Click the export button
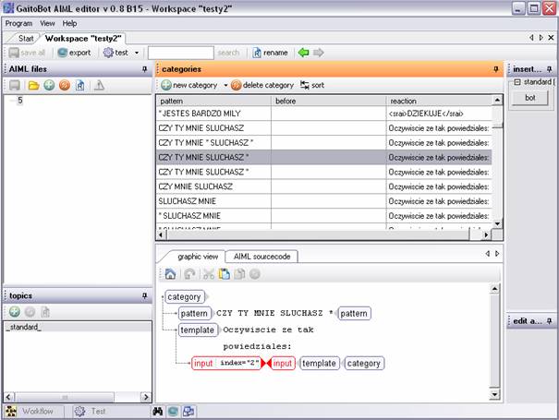 pos(74,53)
